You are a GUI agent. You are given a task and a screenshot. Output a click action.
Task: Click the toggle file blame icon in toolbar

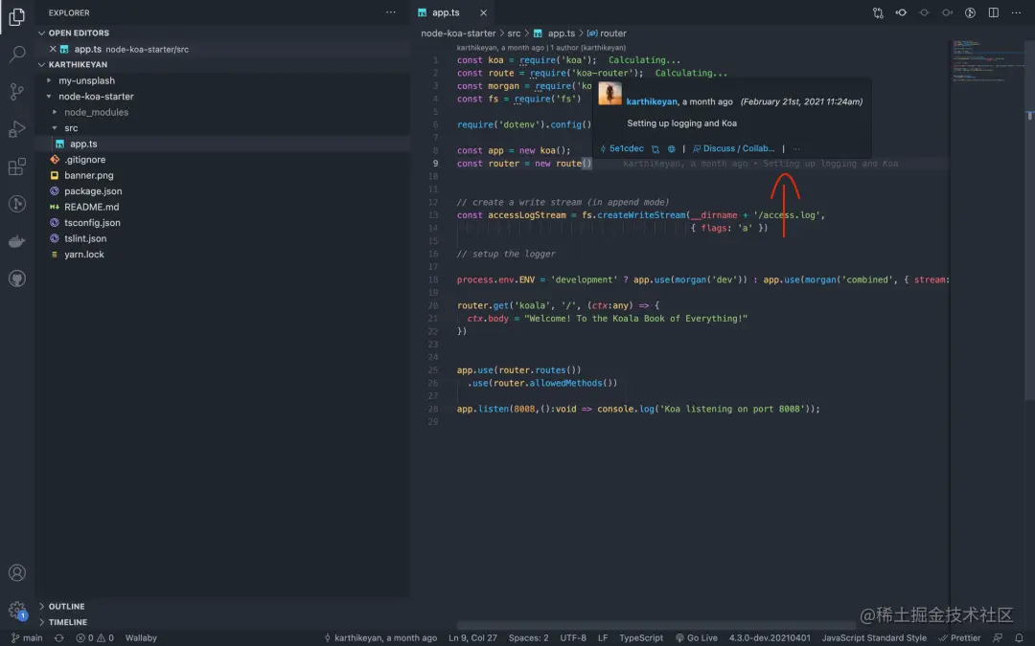[901, 12]
